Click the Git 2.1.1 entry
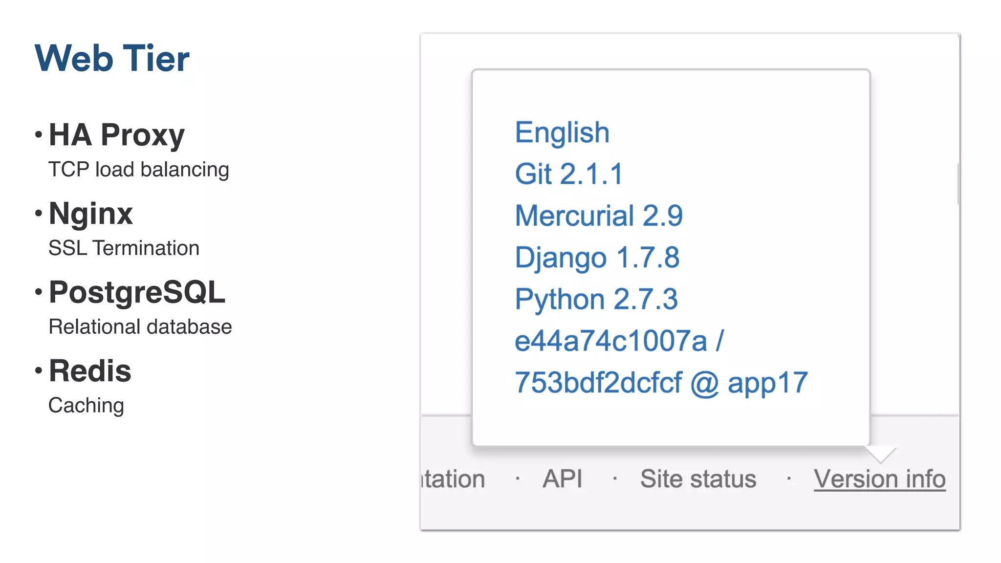The image size is (1001, 563). tap(569, 174)
